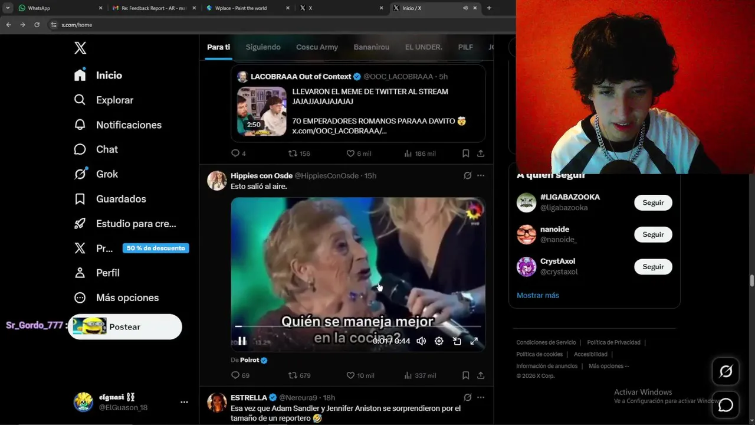The width and height of the screenshot is (755, 425).
Task: Click the 50 % de descuento badge
Action: pos(156,248)
